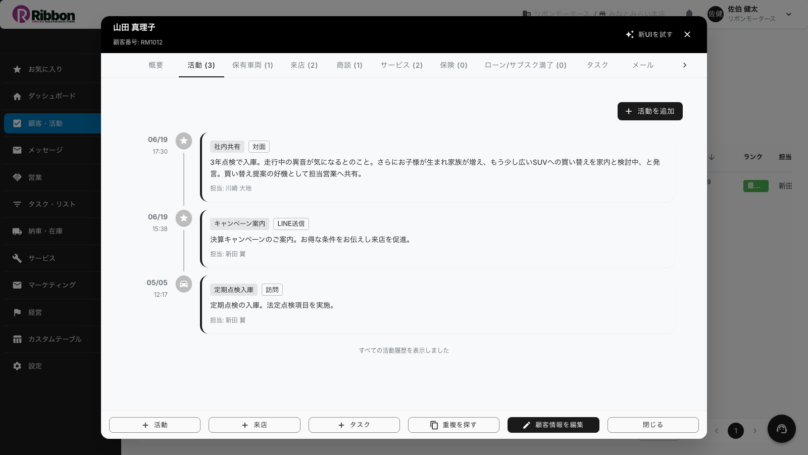808x455 pixels.
Task: Click the Ribbon logo
Action: pos(44,15)
